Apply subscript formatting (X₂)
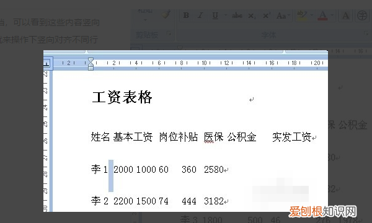Viewport: 372px width, 223px height. click(252, 15)
